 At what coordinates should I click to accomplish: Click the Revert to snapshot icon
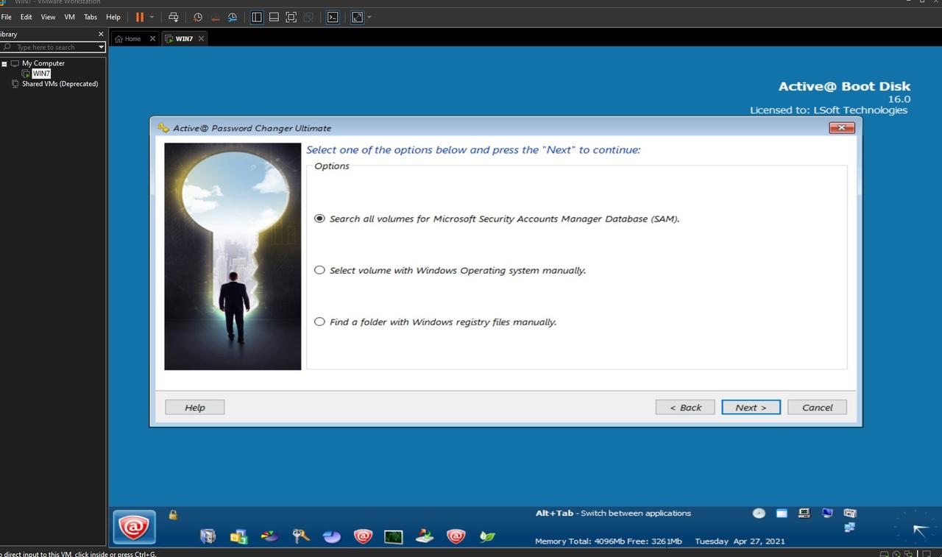216,17
